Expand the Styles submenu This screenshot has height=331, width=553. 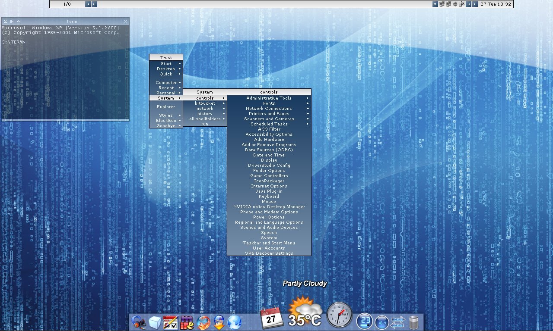pos(166,116)
